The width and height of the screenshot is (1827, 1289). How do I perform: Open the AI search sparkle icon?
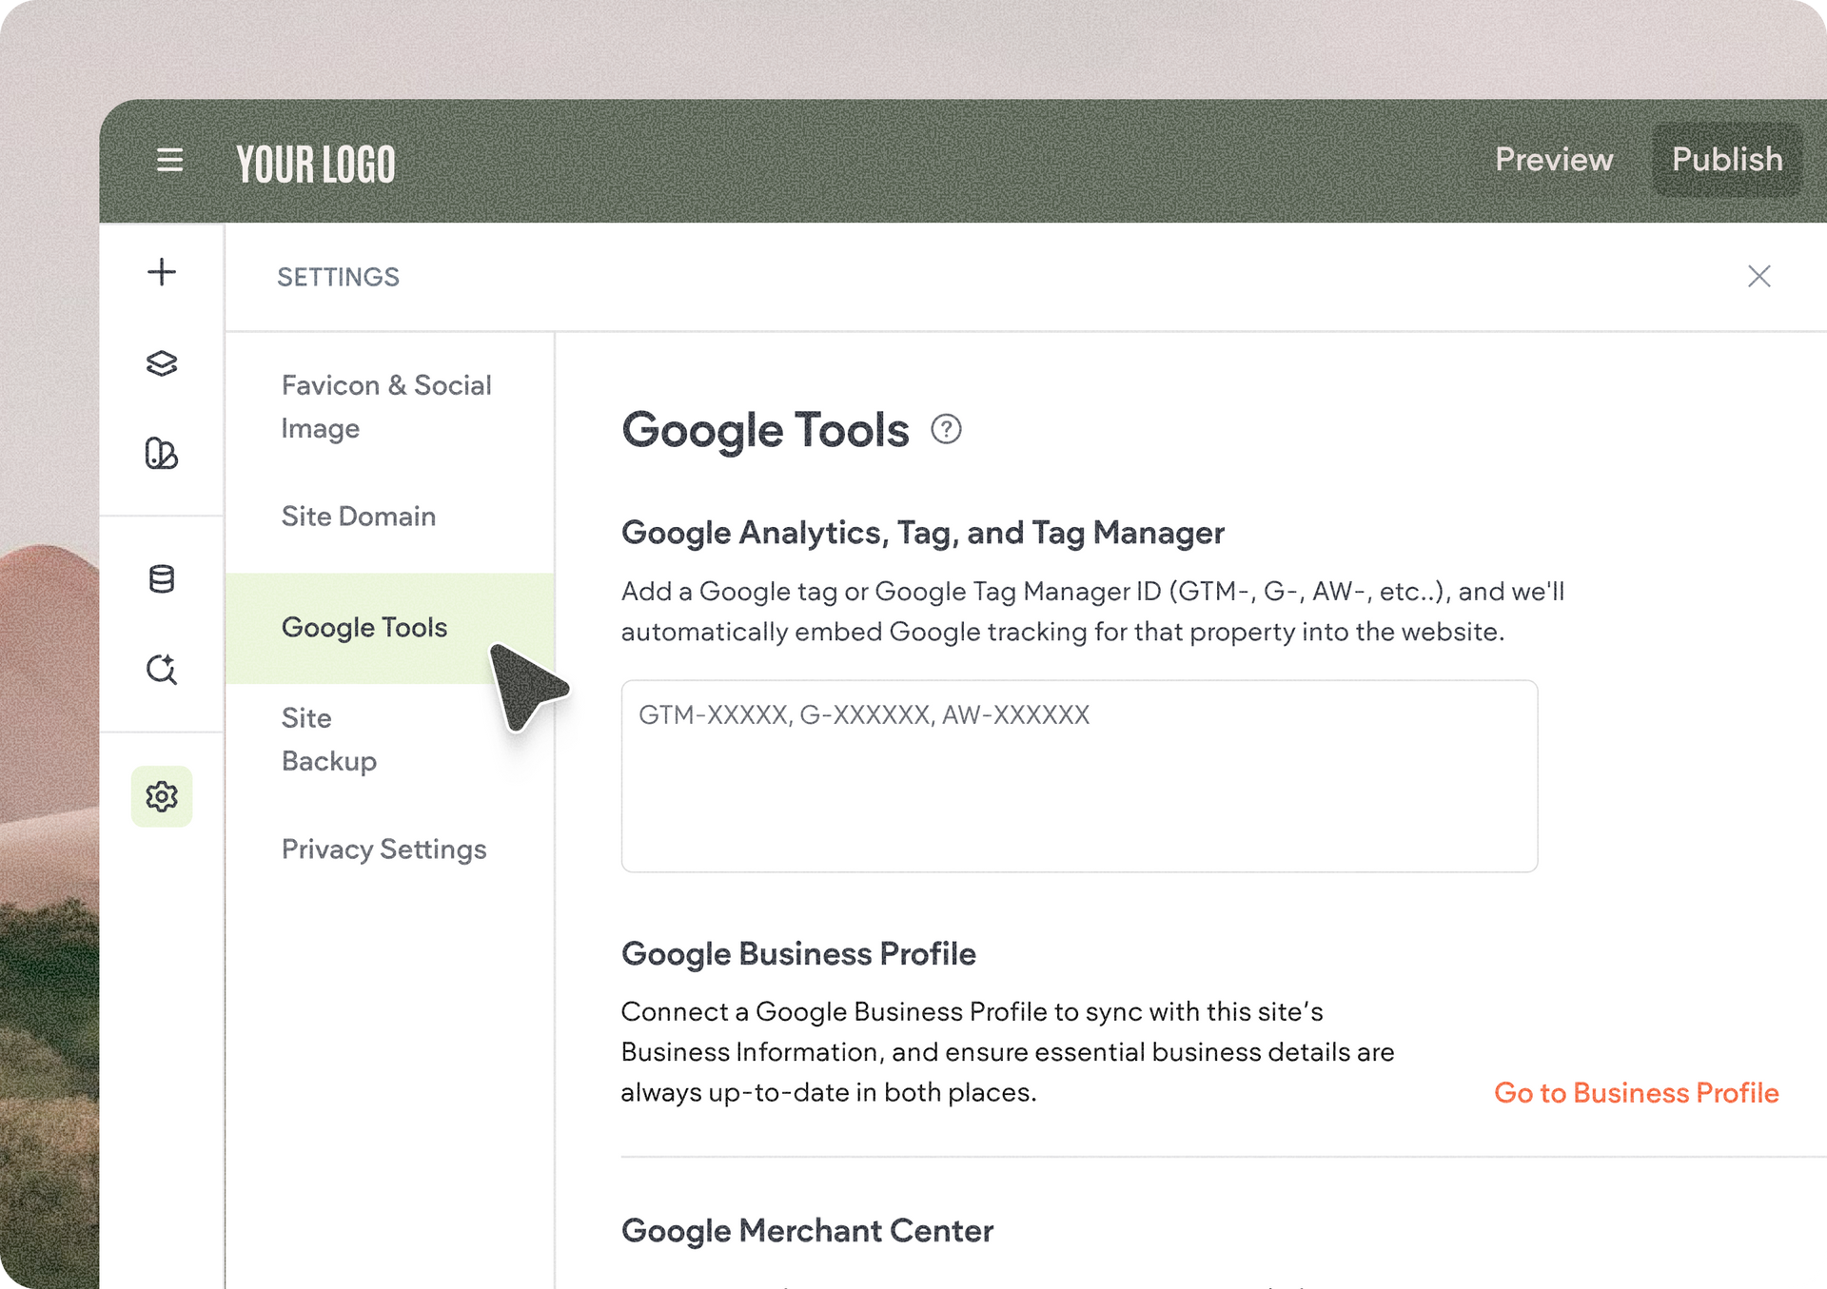tap(162, 669)
